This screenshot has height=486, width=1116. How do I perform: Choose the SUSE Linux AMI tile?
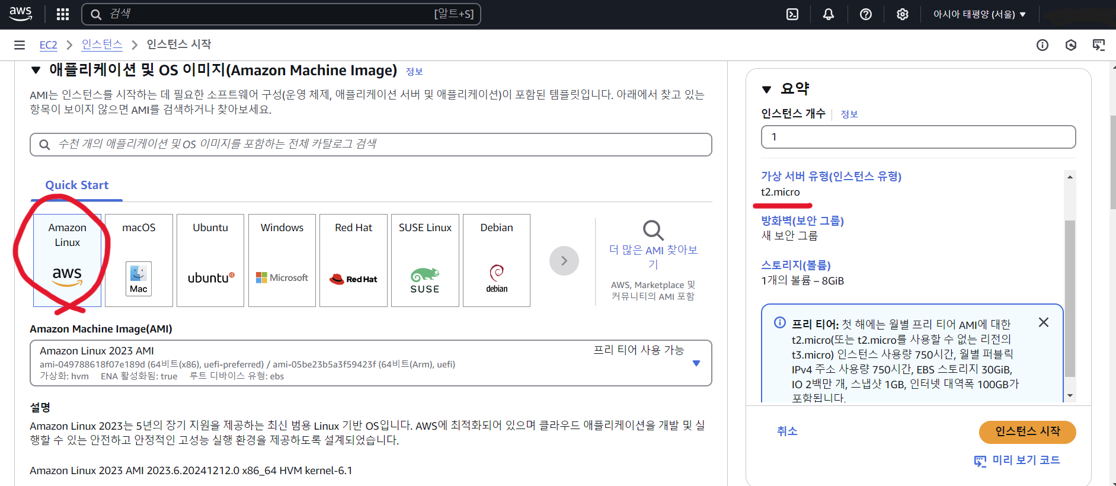pyautogui.click(x=425, y=260)
